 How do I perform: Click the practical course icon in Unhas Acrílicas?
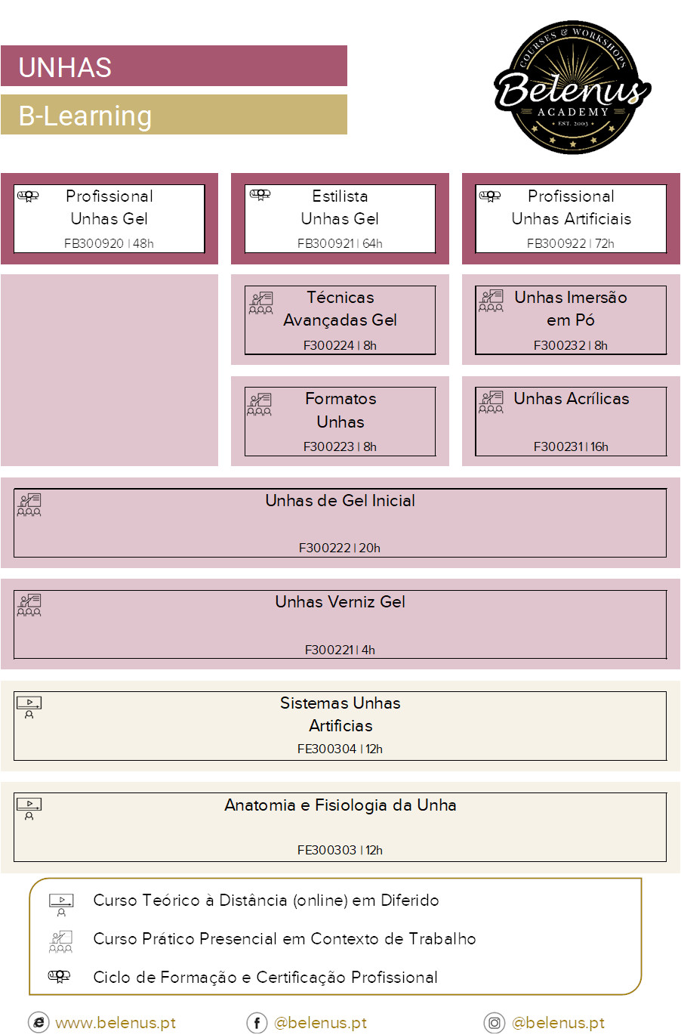click(x=491, y=402)
